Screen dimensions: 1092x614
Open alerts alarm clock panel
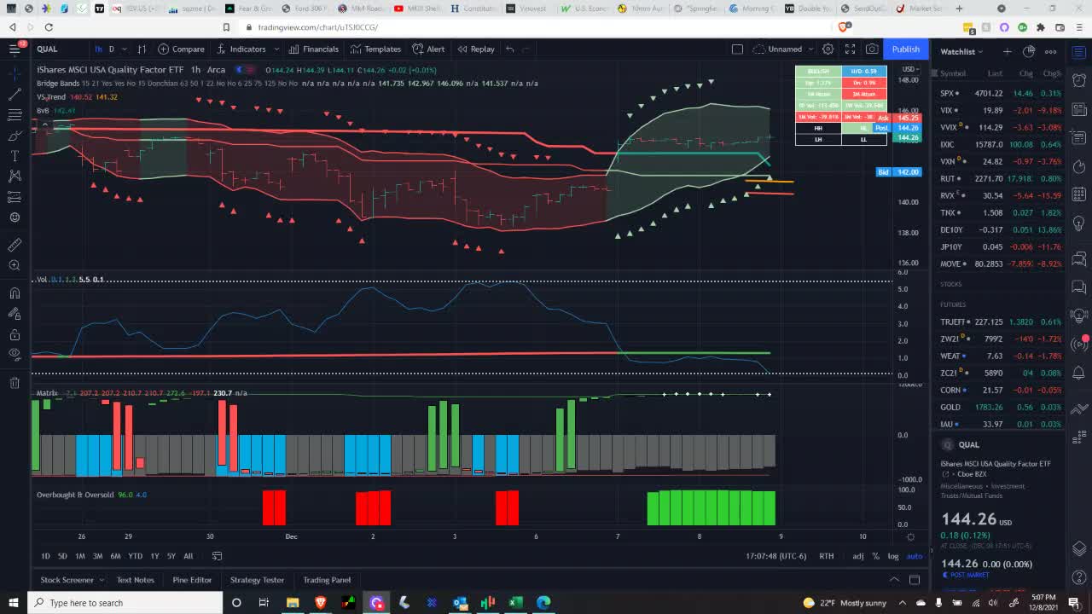[1079, 80]
